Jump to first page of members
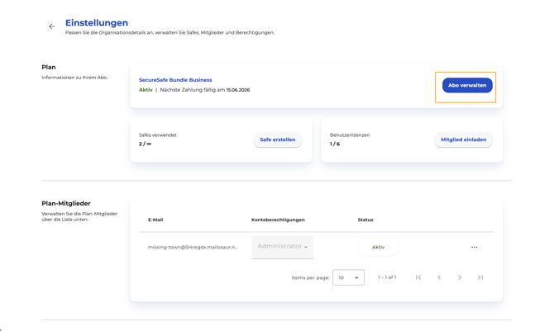This screenshot has width=554, height=331. (418, 277)
